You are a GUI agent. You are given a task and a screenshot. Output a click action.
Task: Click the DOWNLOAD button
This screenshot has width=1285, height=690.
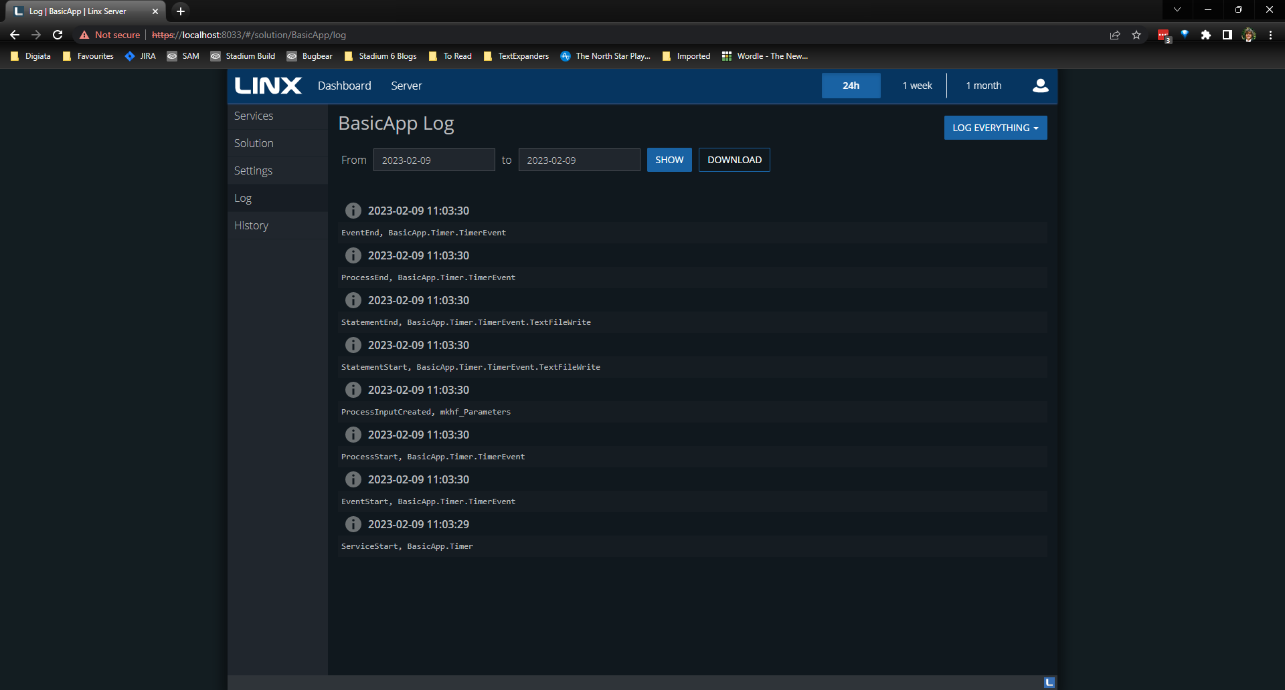click(x=734, y=160)
